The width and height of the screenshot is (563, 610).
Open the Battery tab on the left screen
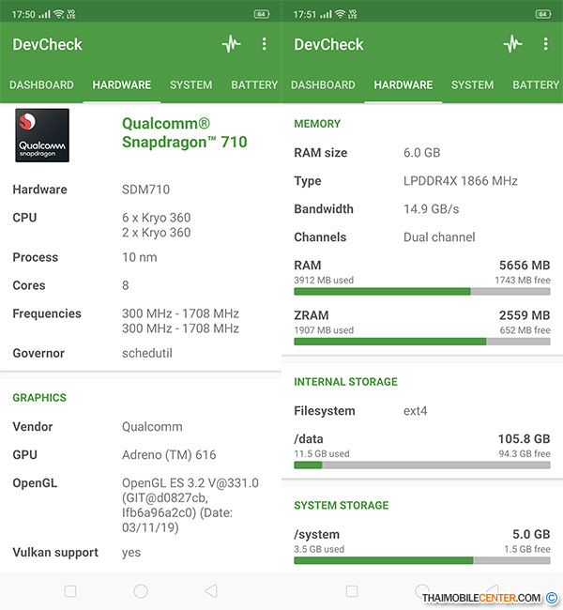click(x=254, y=84)
